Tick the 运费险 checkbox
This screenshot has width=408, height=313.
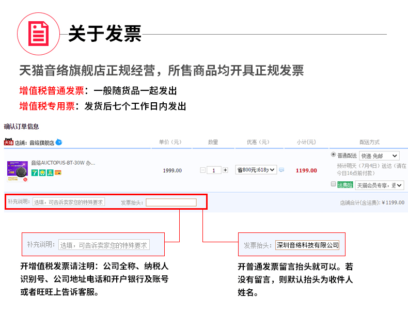[333, 184]
